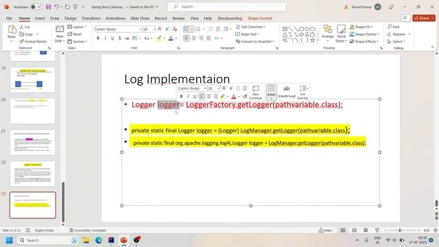Click the New Slide icon
This screenshot has width=439, height=247.
60,29
